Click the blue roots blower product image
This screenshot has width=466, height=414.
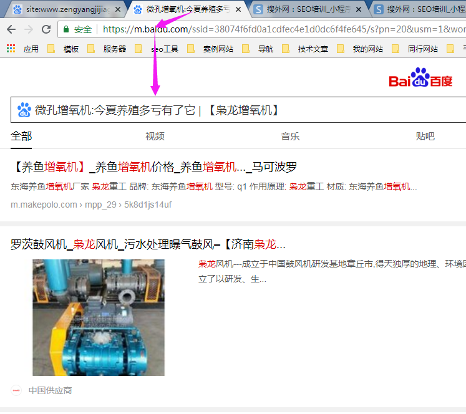pos(98,317)
